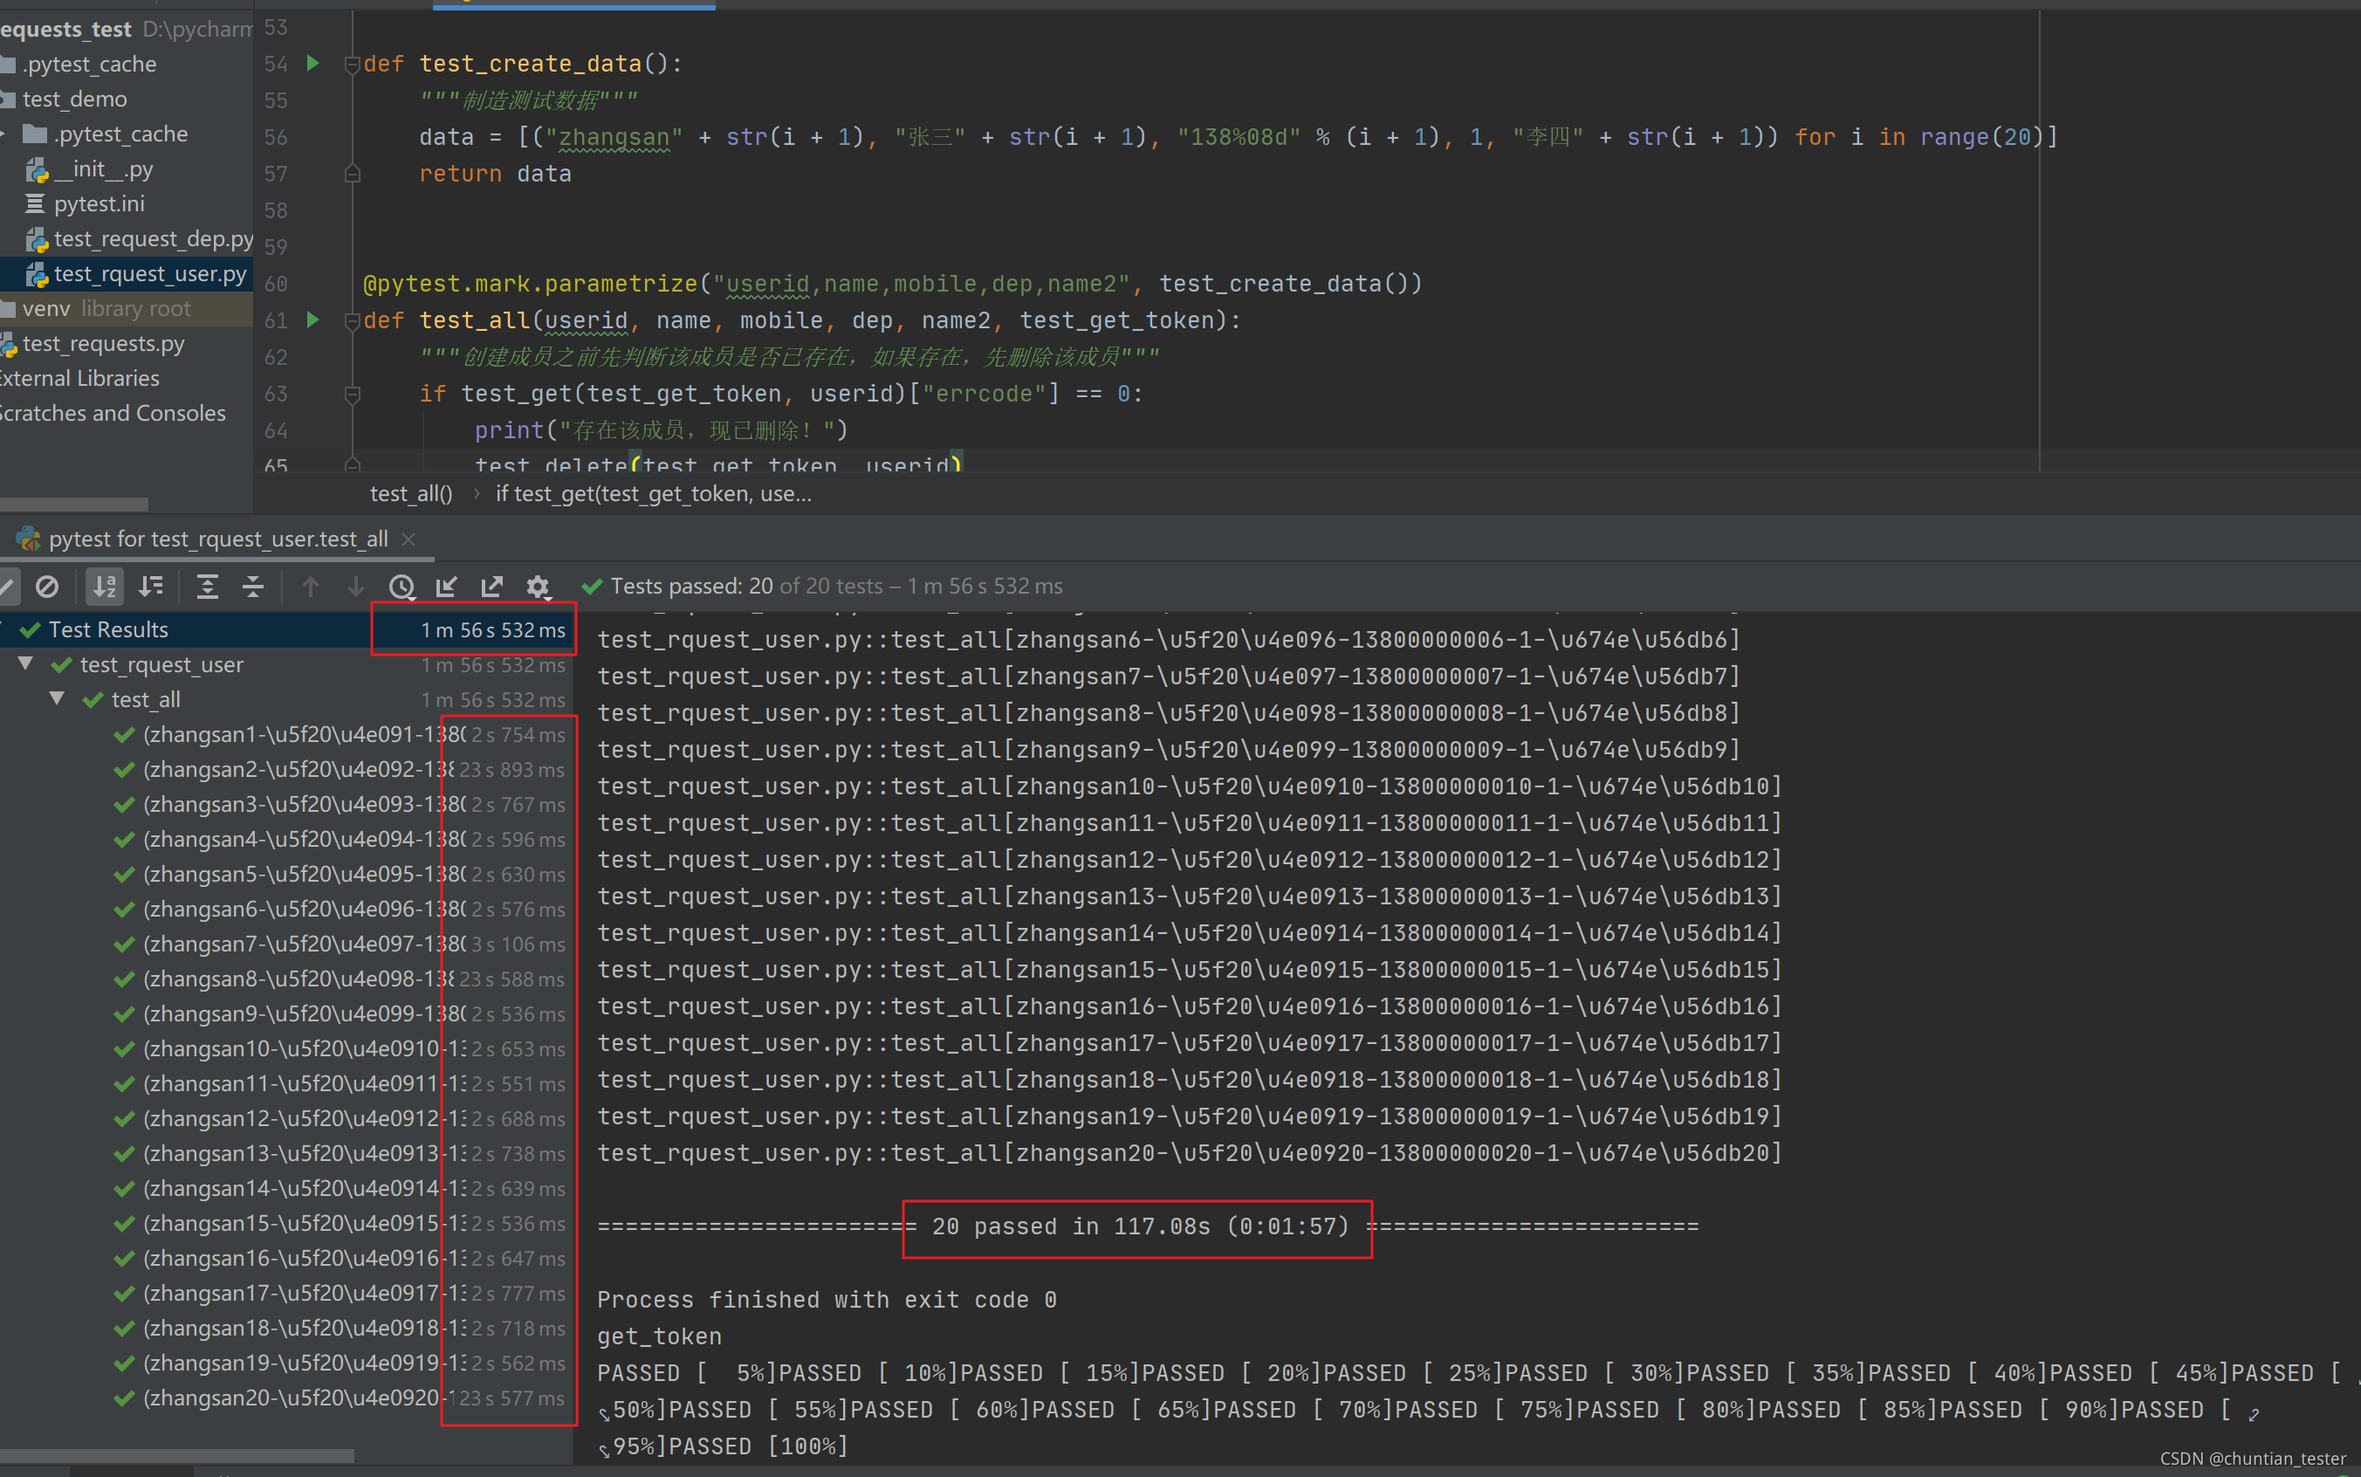Run test_create_data via gutter arrow

tap(312, 64)
